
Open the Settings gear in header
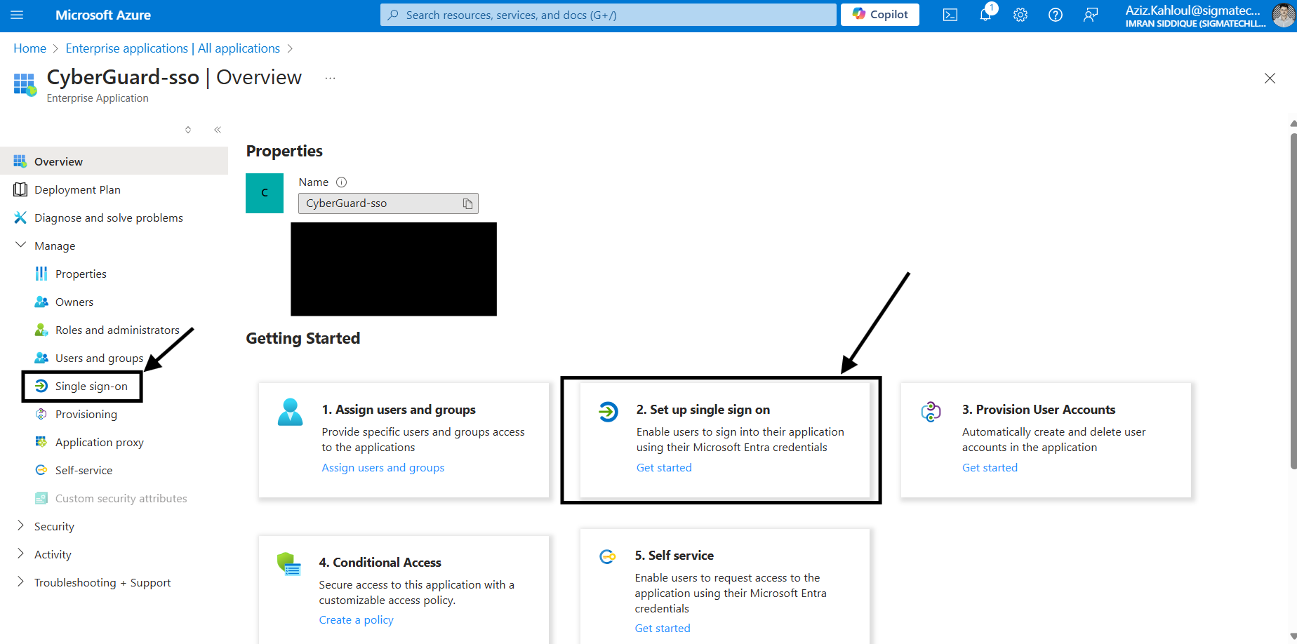[1020, 15]
